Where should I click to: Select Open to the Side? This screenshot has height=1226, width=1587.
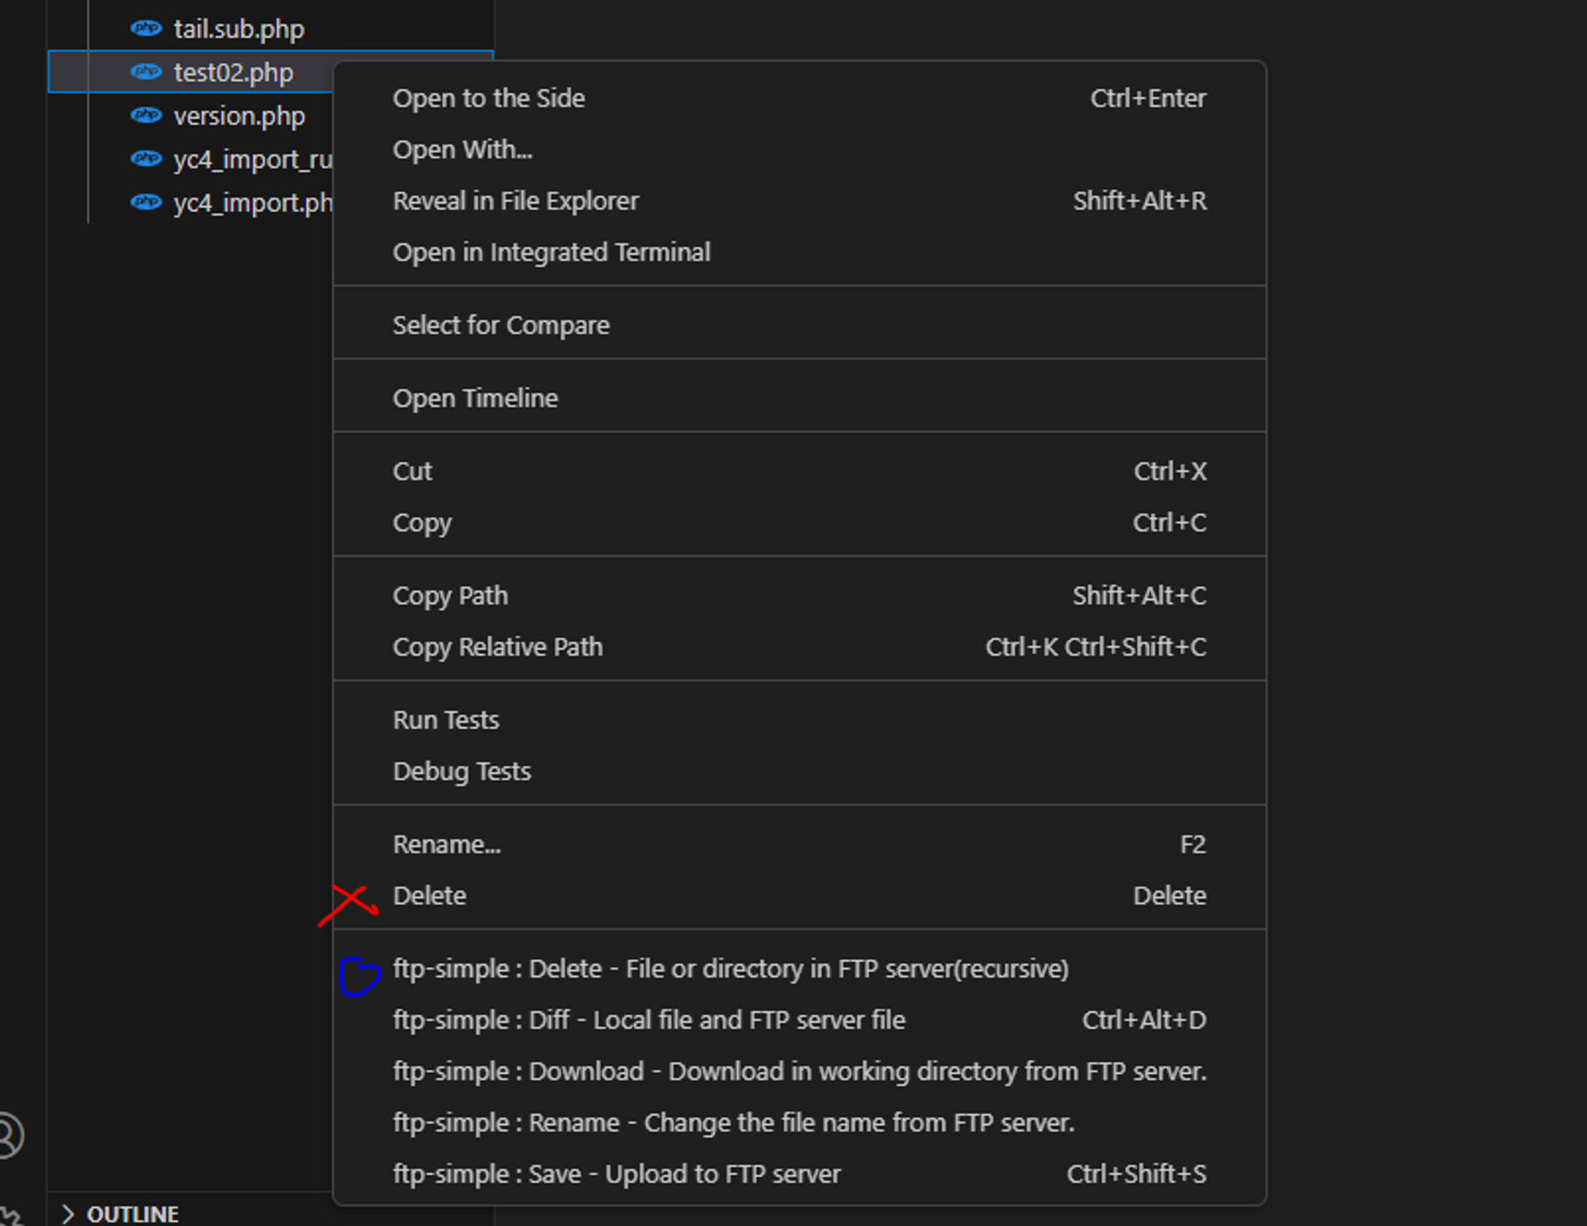click(489, 98)
